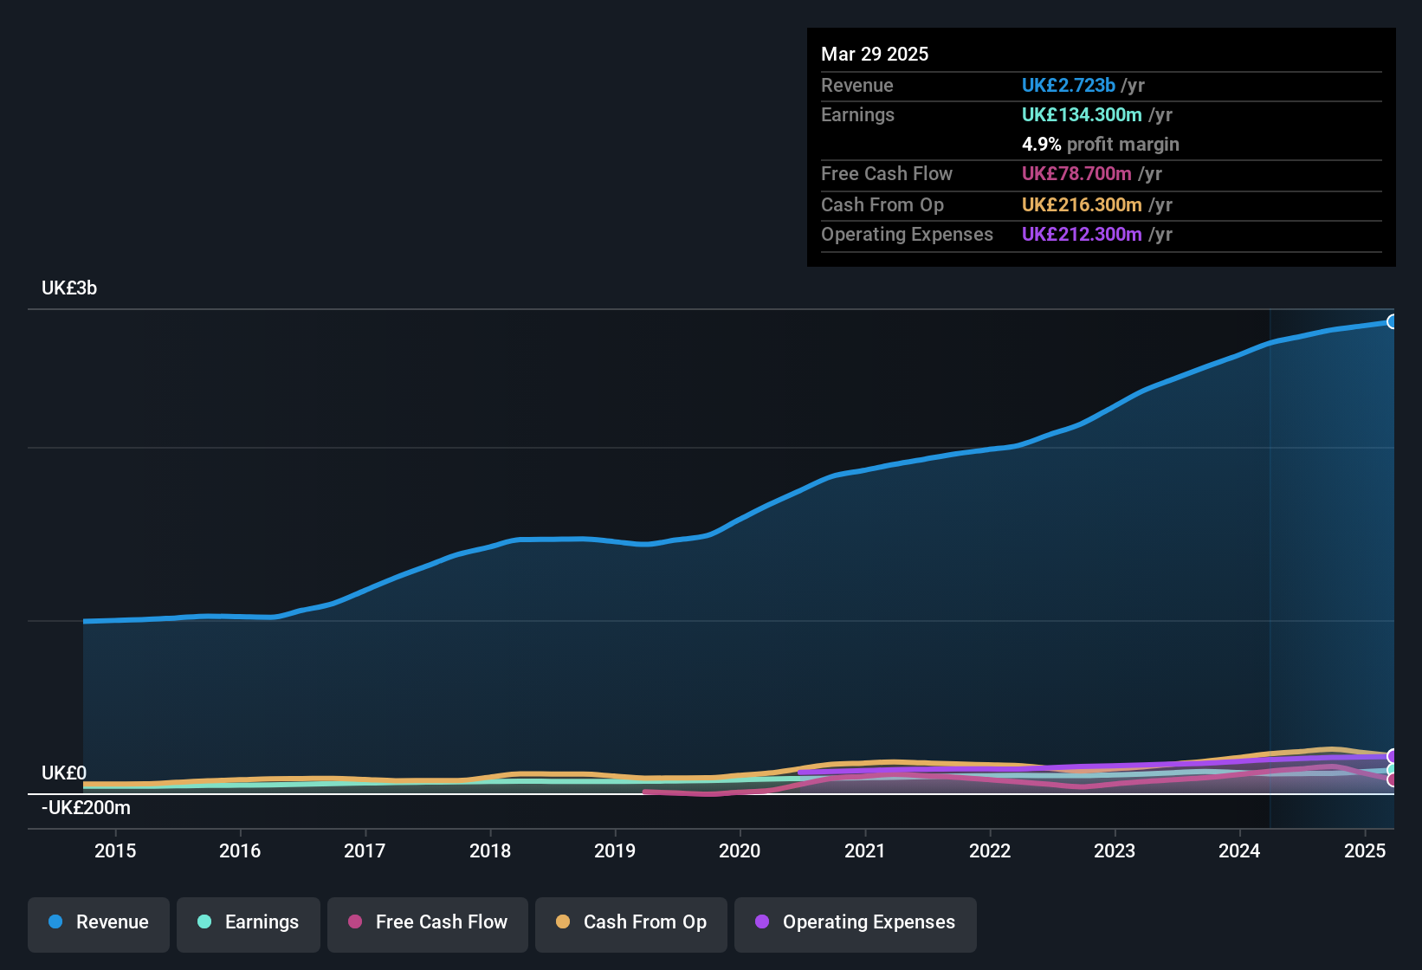This screenshot has width=1422, height=970.
Task: Click the UK£2.723b revenue value
Action: [x=1067, y=86]
